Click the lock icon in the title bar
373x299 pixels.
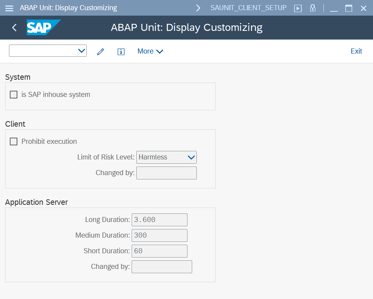coord(312,8)
